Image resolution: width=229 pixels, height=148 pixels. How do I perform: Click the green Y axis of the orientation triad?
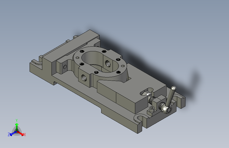(17, 127)
